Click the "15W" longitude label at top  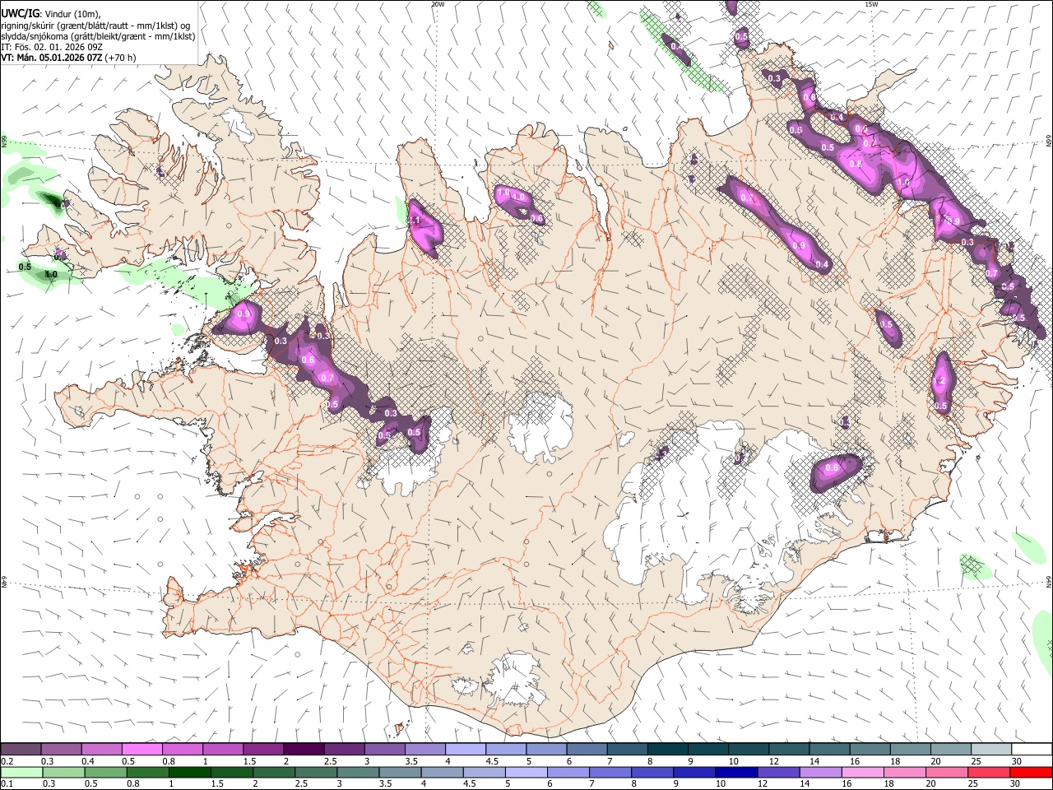click(871, 4)
